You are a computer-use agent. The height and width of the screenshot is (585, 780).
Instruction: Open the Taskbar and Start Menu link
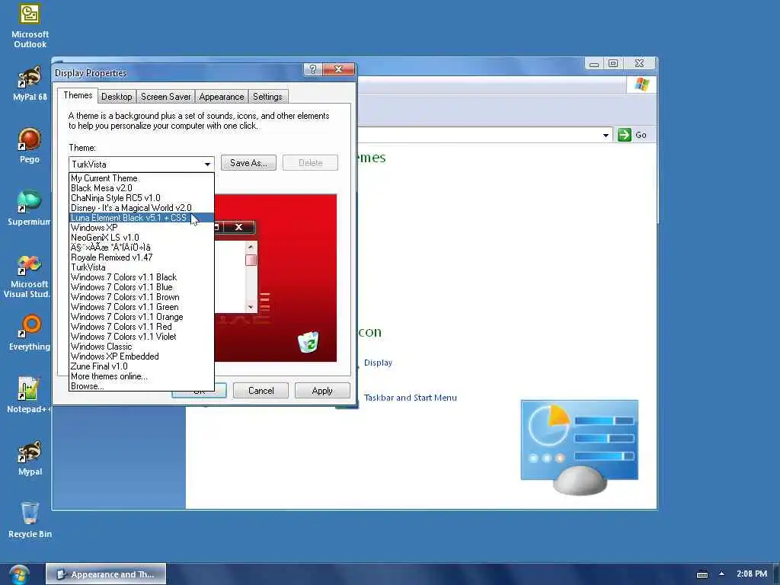tap(410, 398)
